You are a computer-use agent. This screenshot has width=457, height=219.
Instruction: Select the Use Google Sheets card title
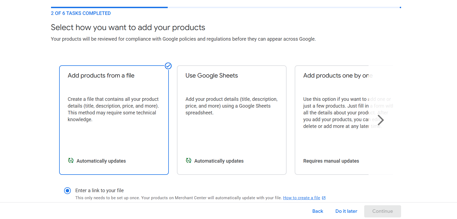(211, 76)
